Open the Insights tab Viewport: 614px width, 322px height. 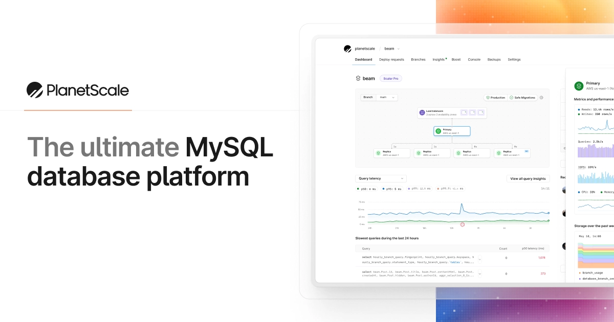point(438,59)
